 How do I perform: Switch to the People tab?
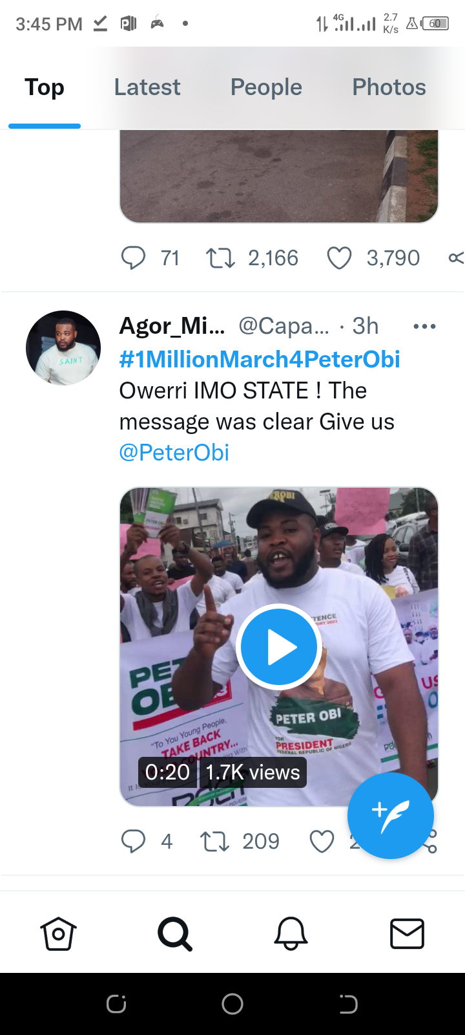pos(266,87)
